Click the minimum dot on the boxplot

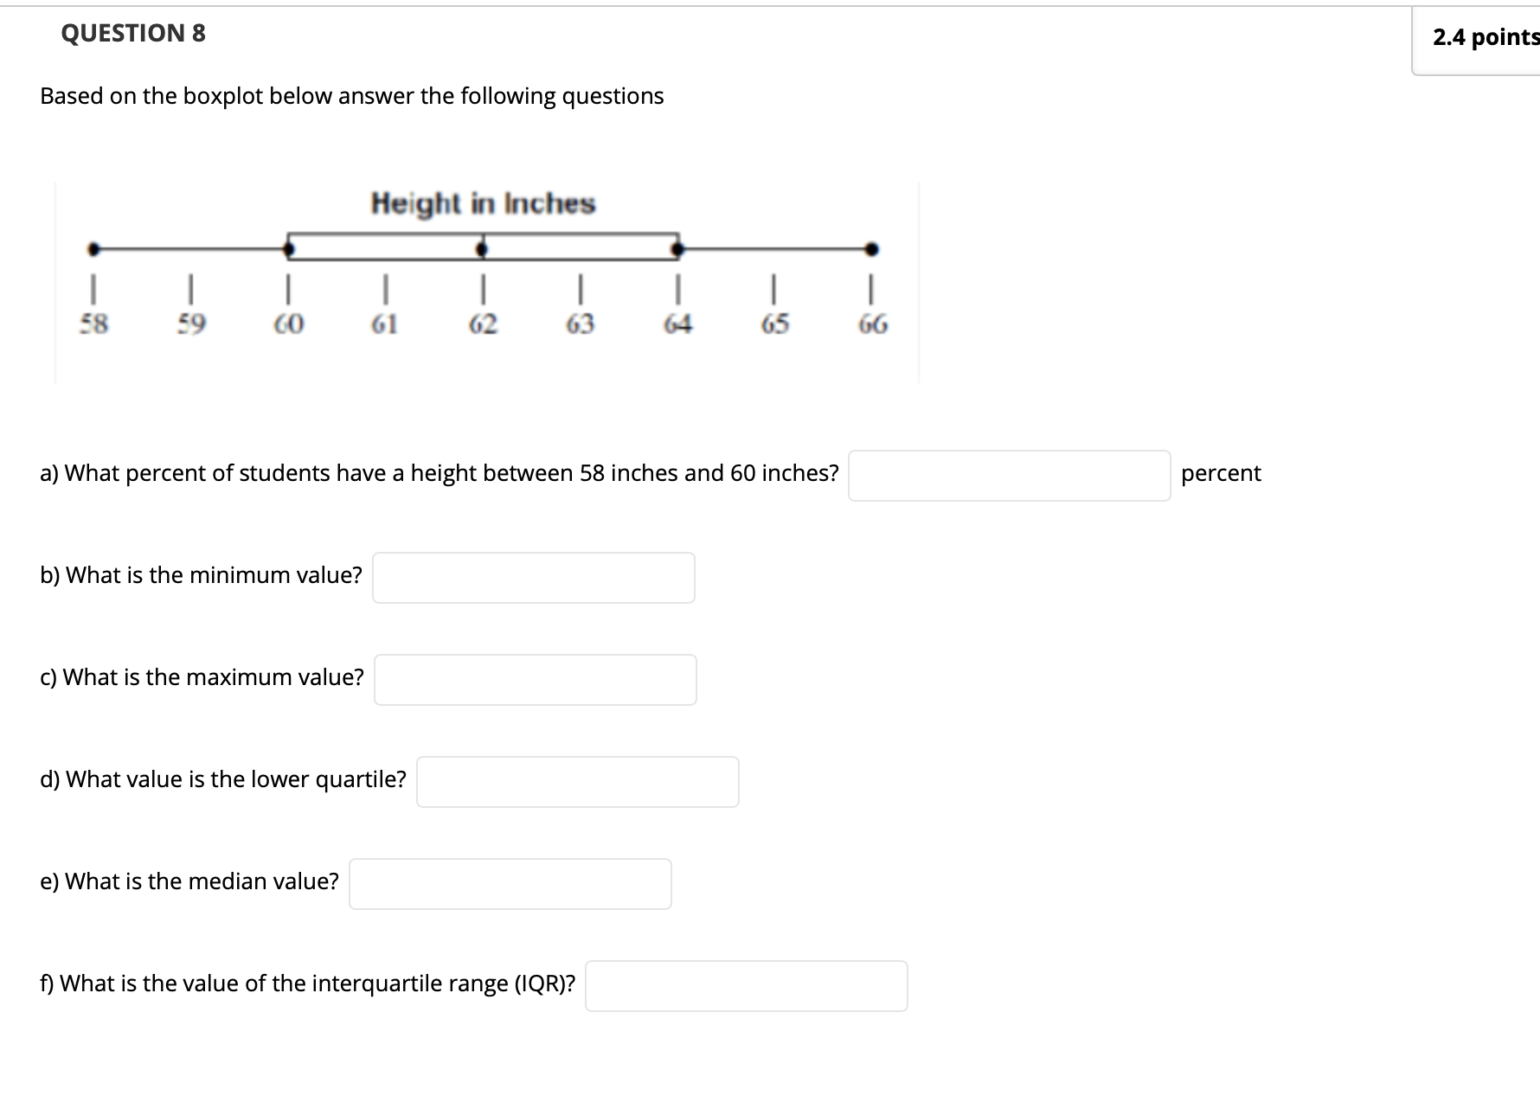[93, 249]
